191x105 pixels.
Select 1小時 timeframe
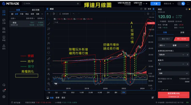click(82, 93)
